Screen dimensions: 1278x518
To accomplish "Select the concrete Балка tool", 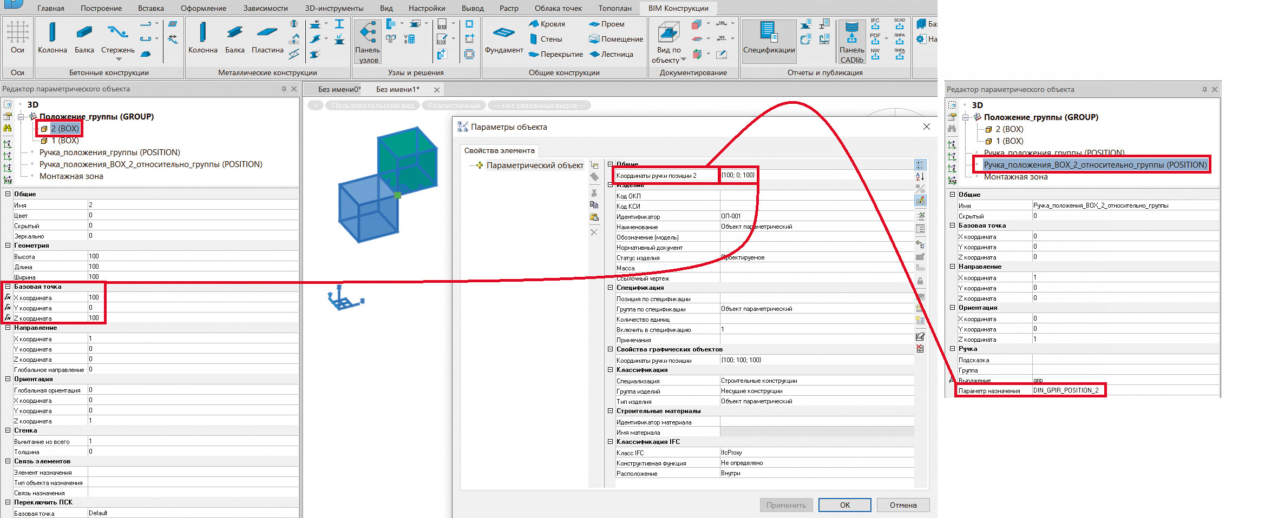I will (84, 37).
